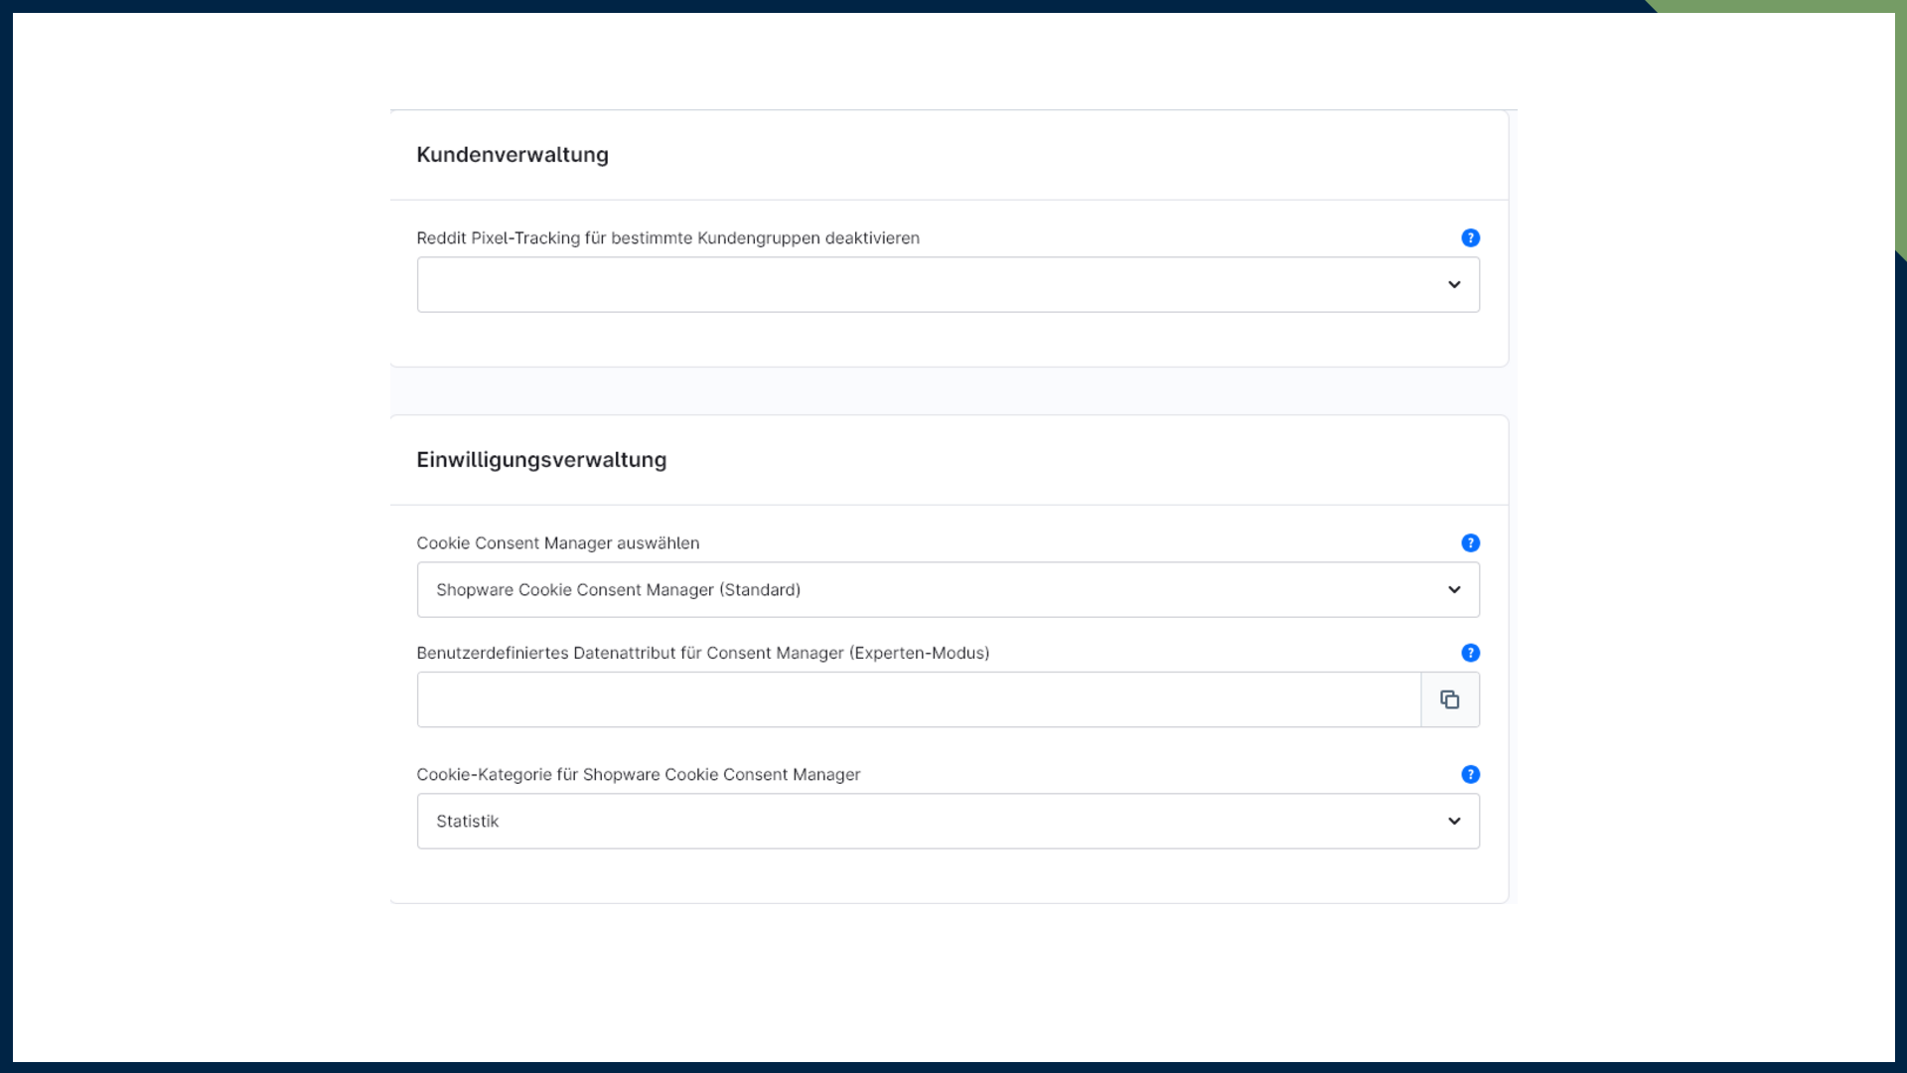
Task: Click the Reddit Pixel-Tracking für bestimmte Kundengruppen label
Action: (x=667, y=238)
